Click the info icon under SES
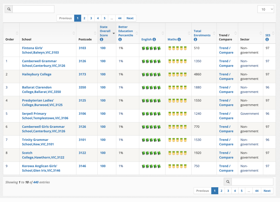Viewport: 280px width, 202px height. pos(267,39)
